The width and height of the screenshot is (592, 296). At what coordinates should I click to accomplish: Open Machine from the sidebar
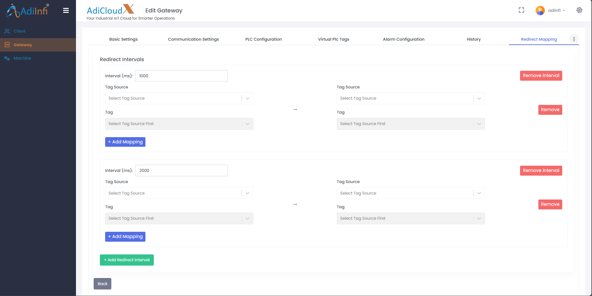[x=22, y=58]
